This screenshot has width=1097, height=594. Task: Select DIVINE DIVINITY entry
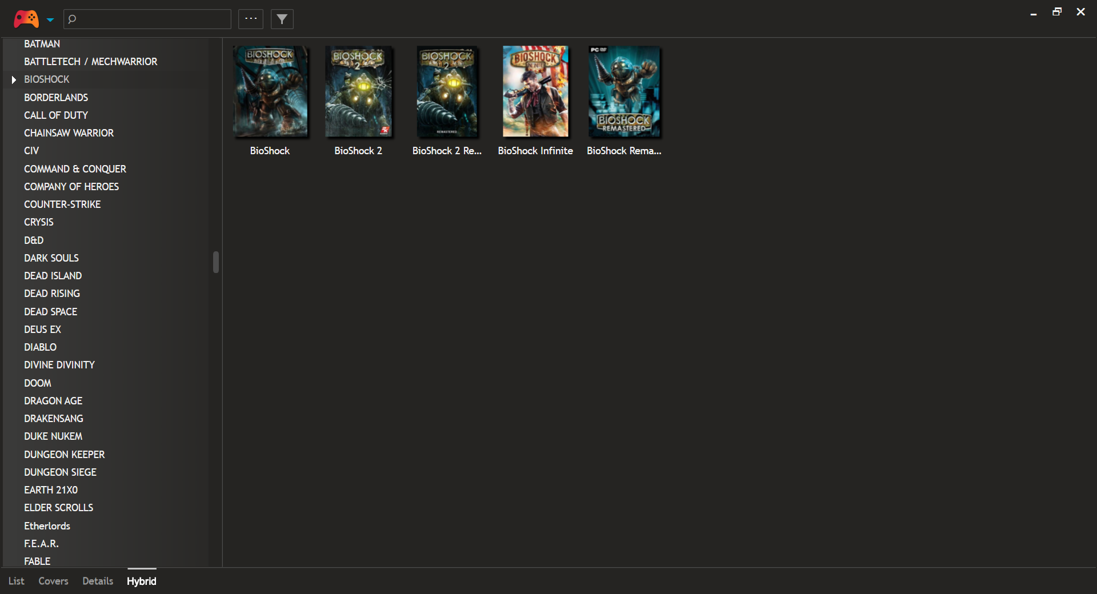[59, 365]
